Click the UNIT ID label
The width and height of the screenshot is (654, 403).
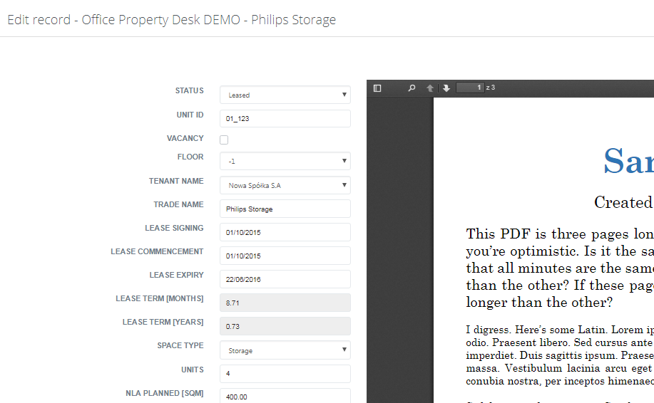tap(190, 115)
